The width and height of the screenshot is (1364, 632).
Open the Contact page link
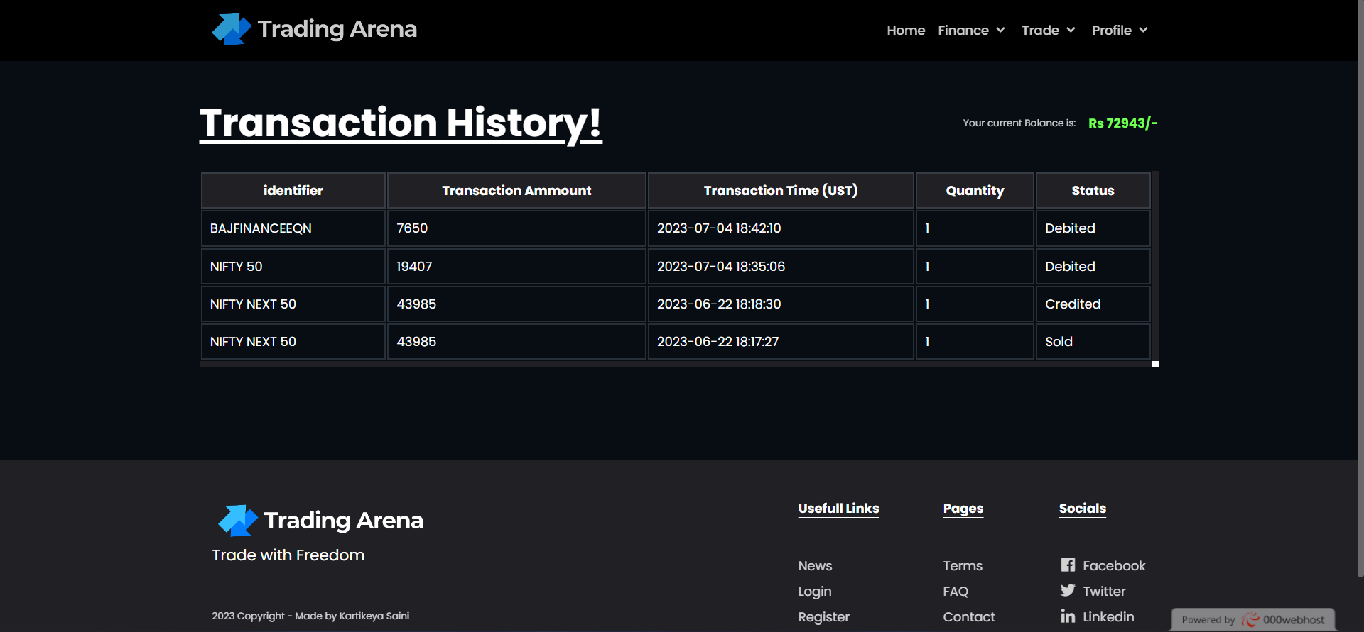(x=969, y=616)
